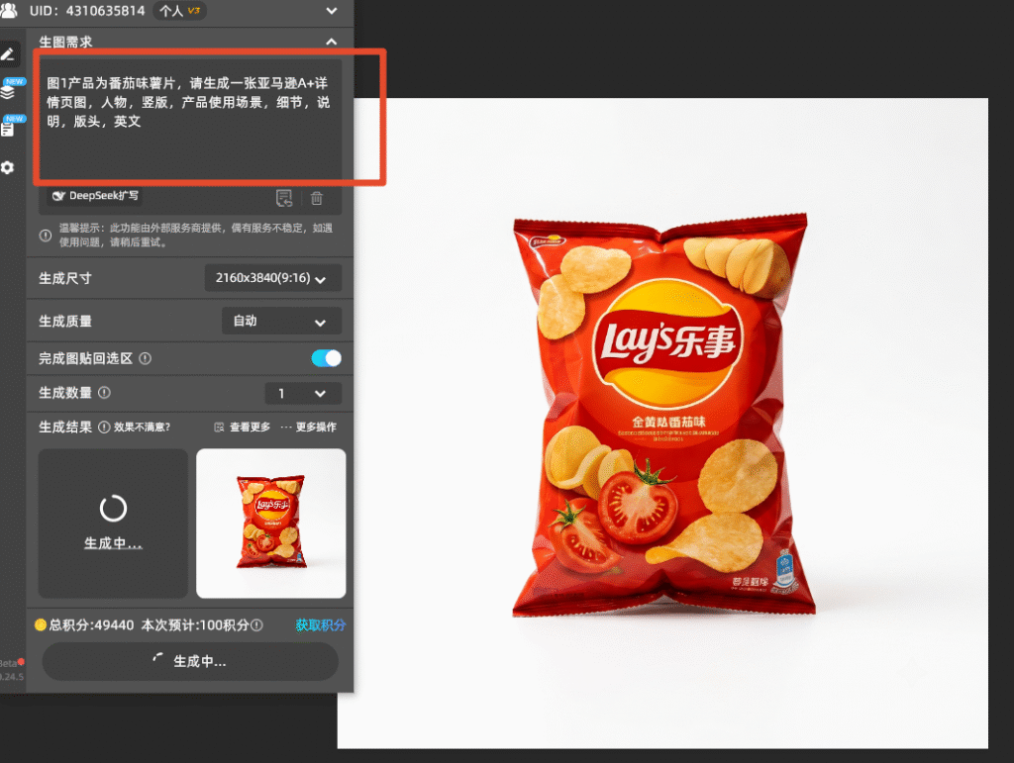
Task: Click the 获取积分 link
Action: coord(321,625)
